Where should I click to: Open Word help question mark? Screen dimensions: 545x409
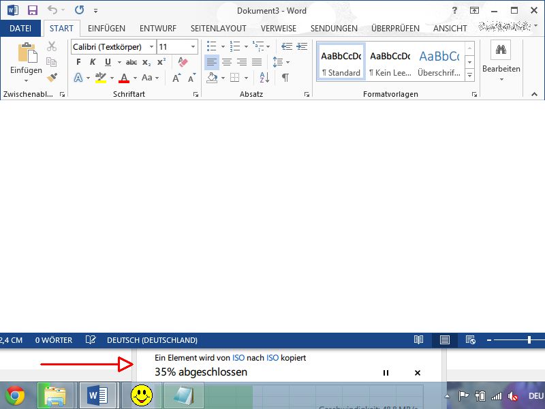(x=454, y=10)
